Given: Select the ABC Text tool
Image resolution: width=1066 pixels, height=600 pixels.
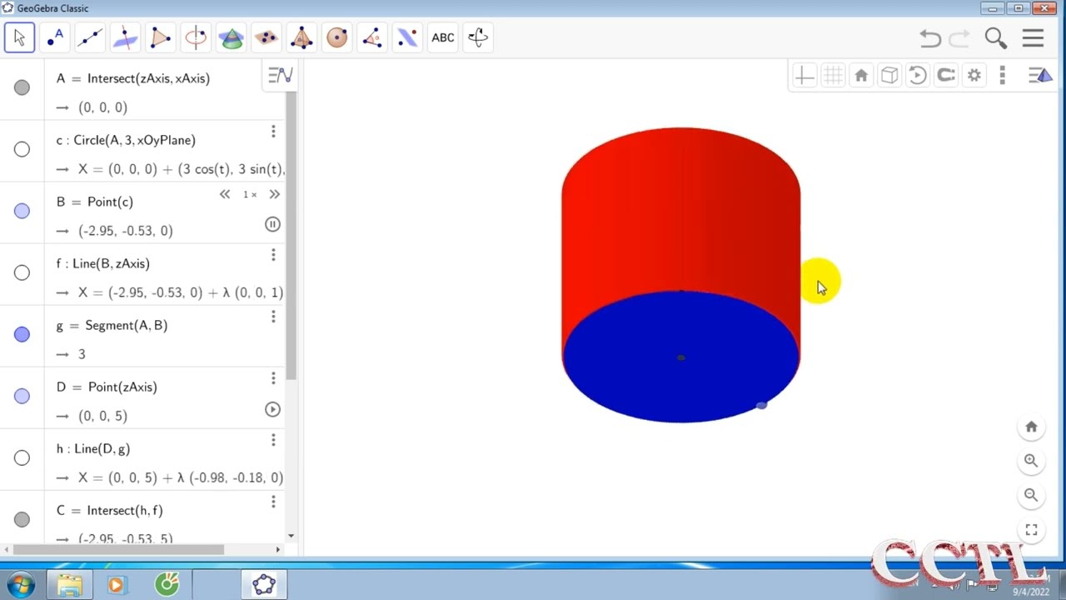Looking at the screenshot, I should click(x=443, y=37).
